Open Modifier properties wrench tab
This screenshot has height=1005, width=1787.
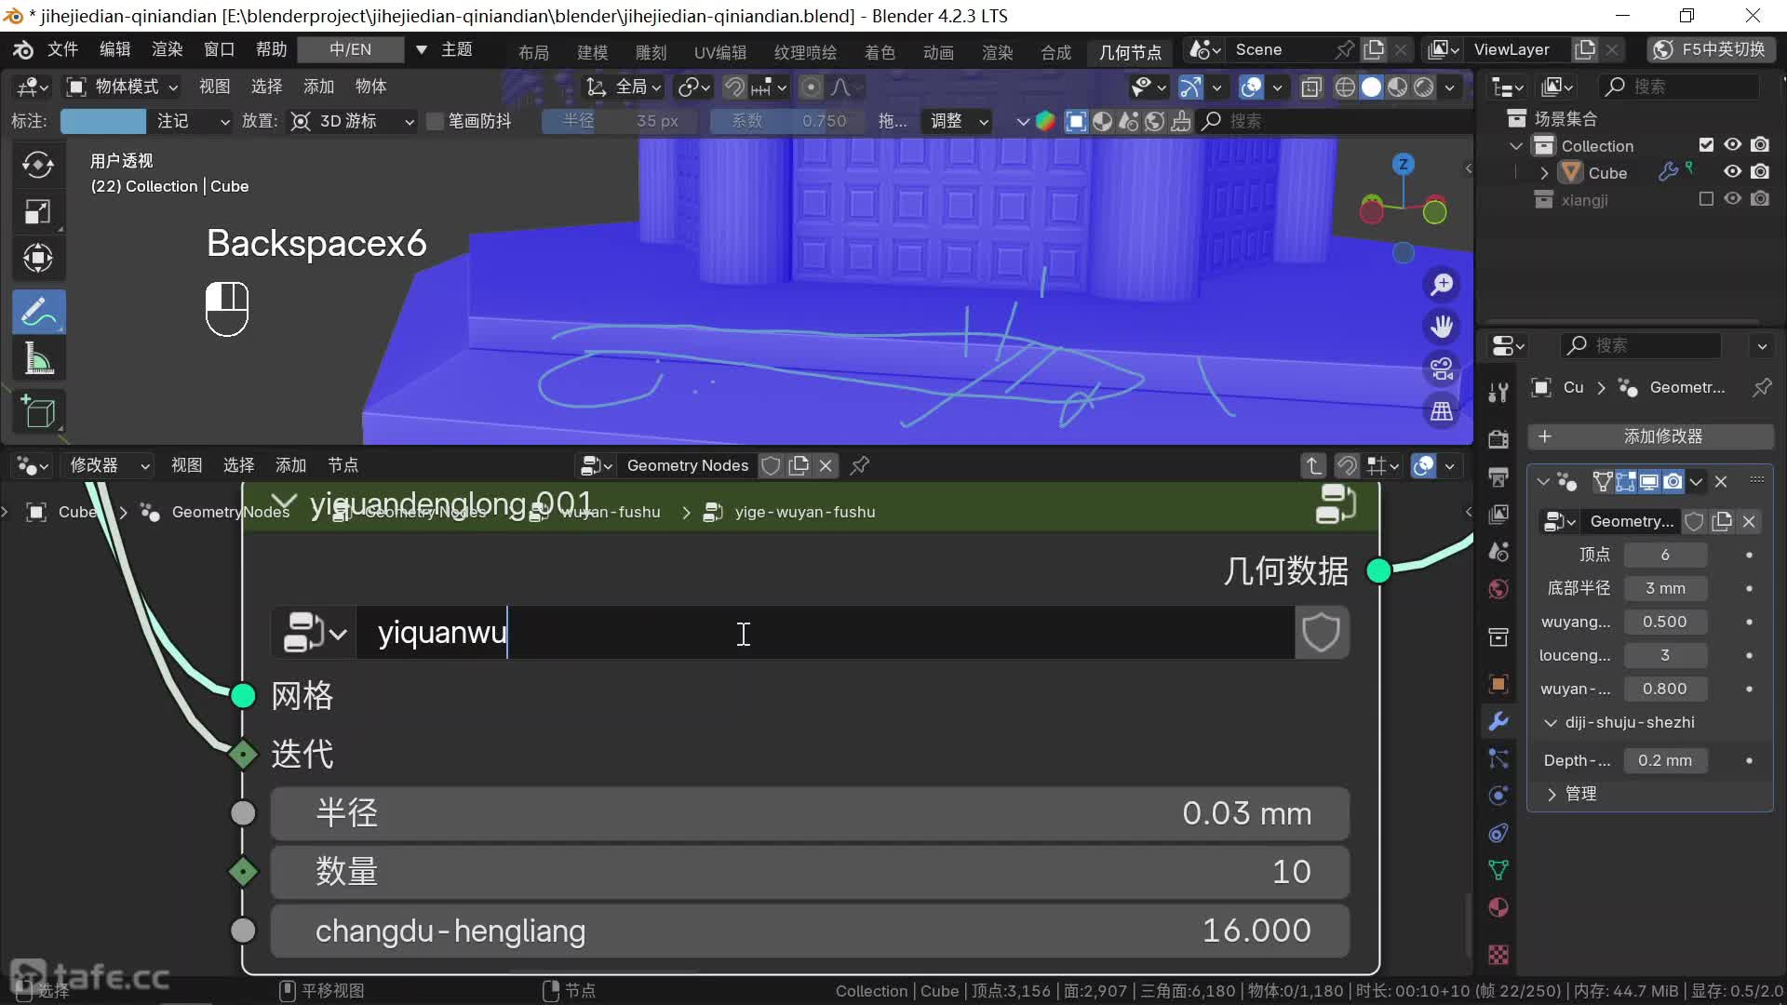click(x=1498, y=721)
